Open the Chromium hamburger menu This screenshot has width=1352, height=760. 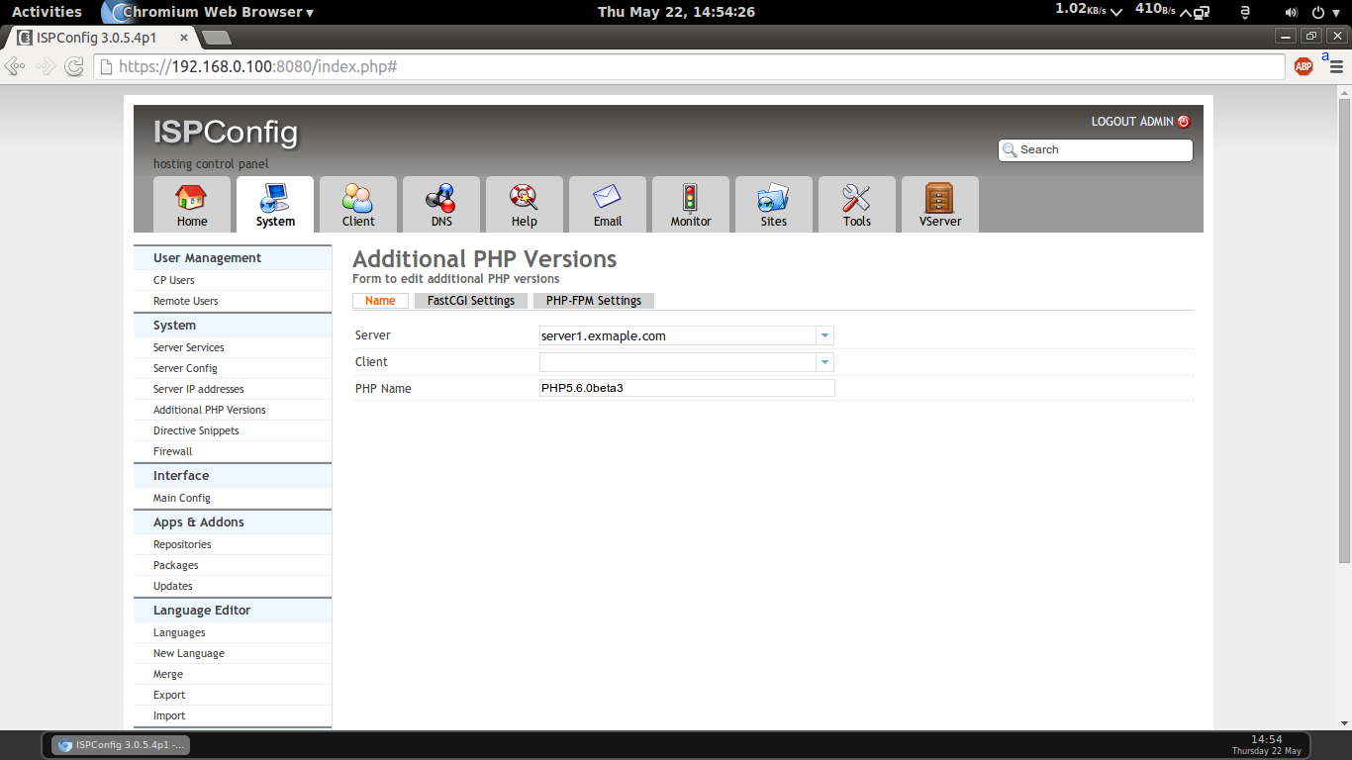[x=1336, y=67]
